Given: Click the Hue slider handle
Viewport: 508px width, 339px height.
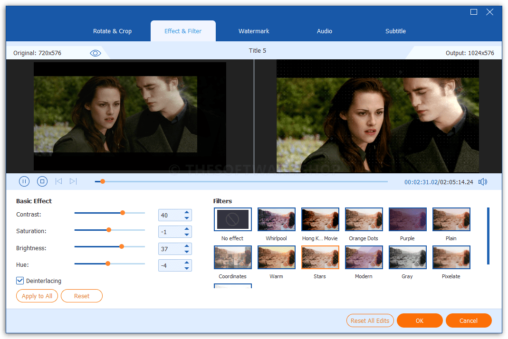Looking at the screenshot, I should pos(108,264).
